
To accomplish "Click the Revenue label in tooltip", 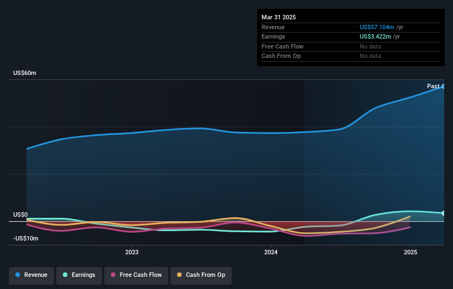I will [x=273, y=27].
